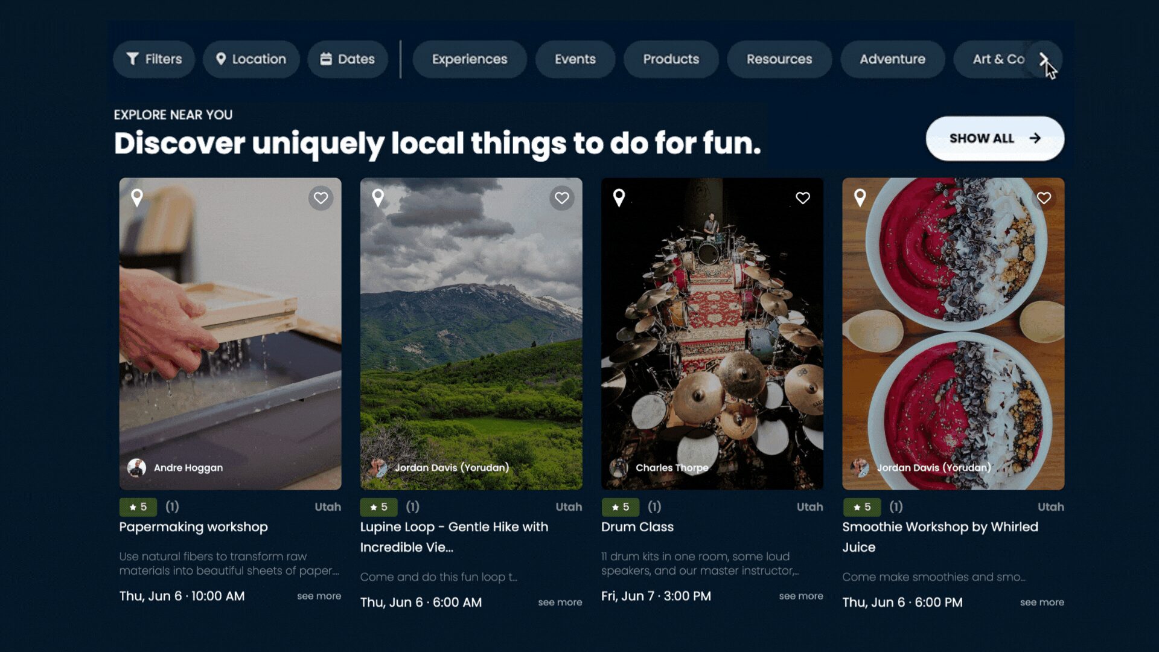This screenshot has height=652, width=1159.
Task: Open the Smoothie Workshop bowl photo
Action: point(953,333)
